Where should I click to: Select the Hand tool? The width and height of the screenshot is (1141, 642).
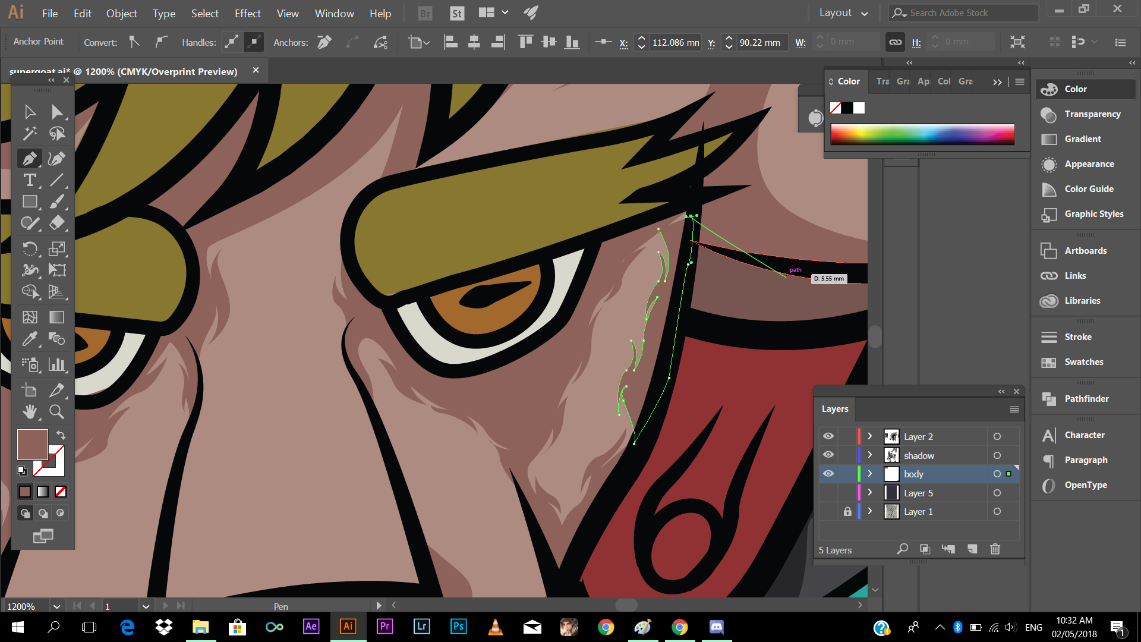click(30, 411)
